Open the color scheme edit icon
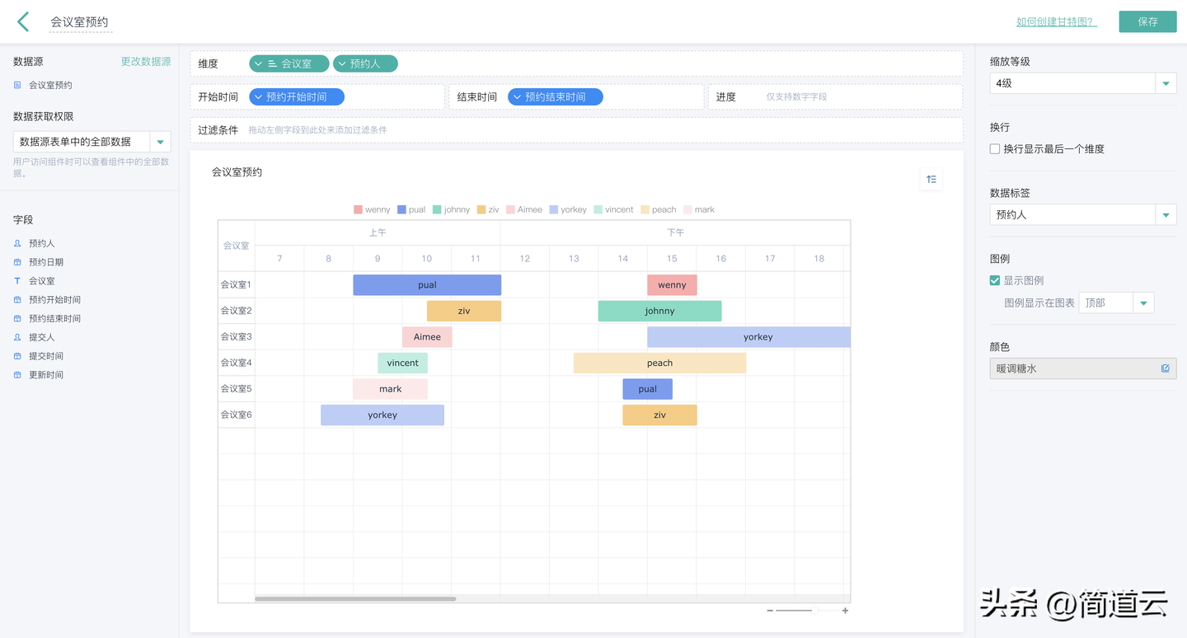The width and height of the screenshot is (1187, 638). pos(1165,368)
